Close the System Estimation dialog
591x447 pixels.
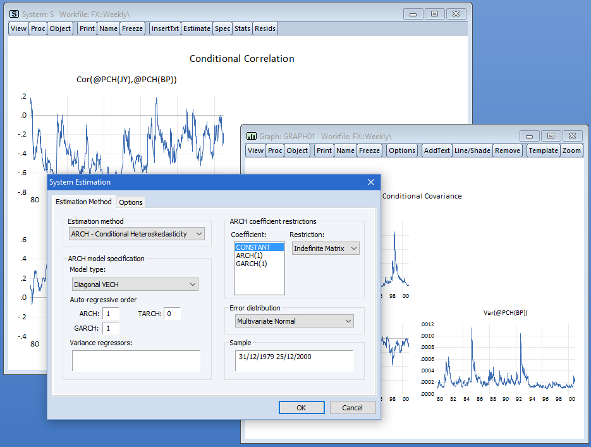point(371,182)
